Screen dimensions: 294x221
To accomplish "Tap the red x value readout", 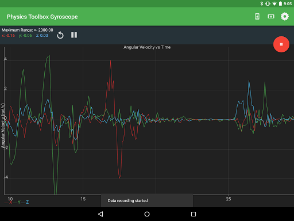I will click(x=8, y=36).
